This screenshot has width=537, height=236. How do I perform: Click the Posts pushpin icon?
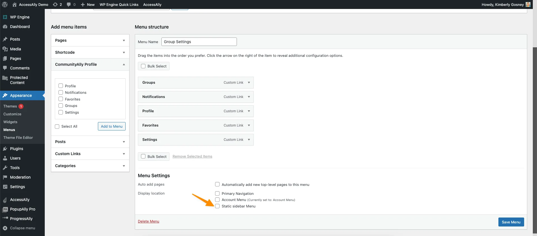point(5,39)
